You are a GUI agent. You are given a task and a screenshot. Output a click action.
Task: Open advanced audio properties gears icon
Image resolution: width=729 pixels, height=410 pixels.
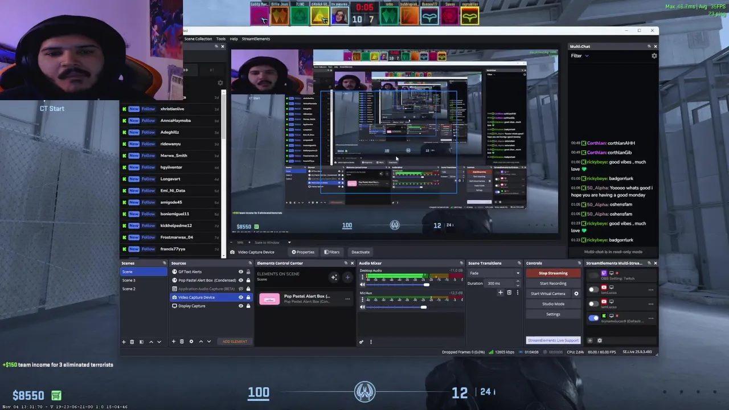(x=361, y=342)
